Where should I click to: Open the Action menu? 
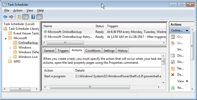tap(18, 10)
